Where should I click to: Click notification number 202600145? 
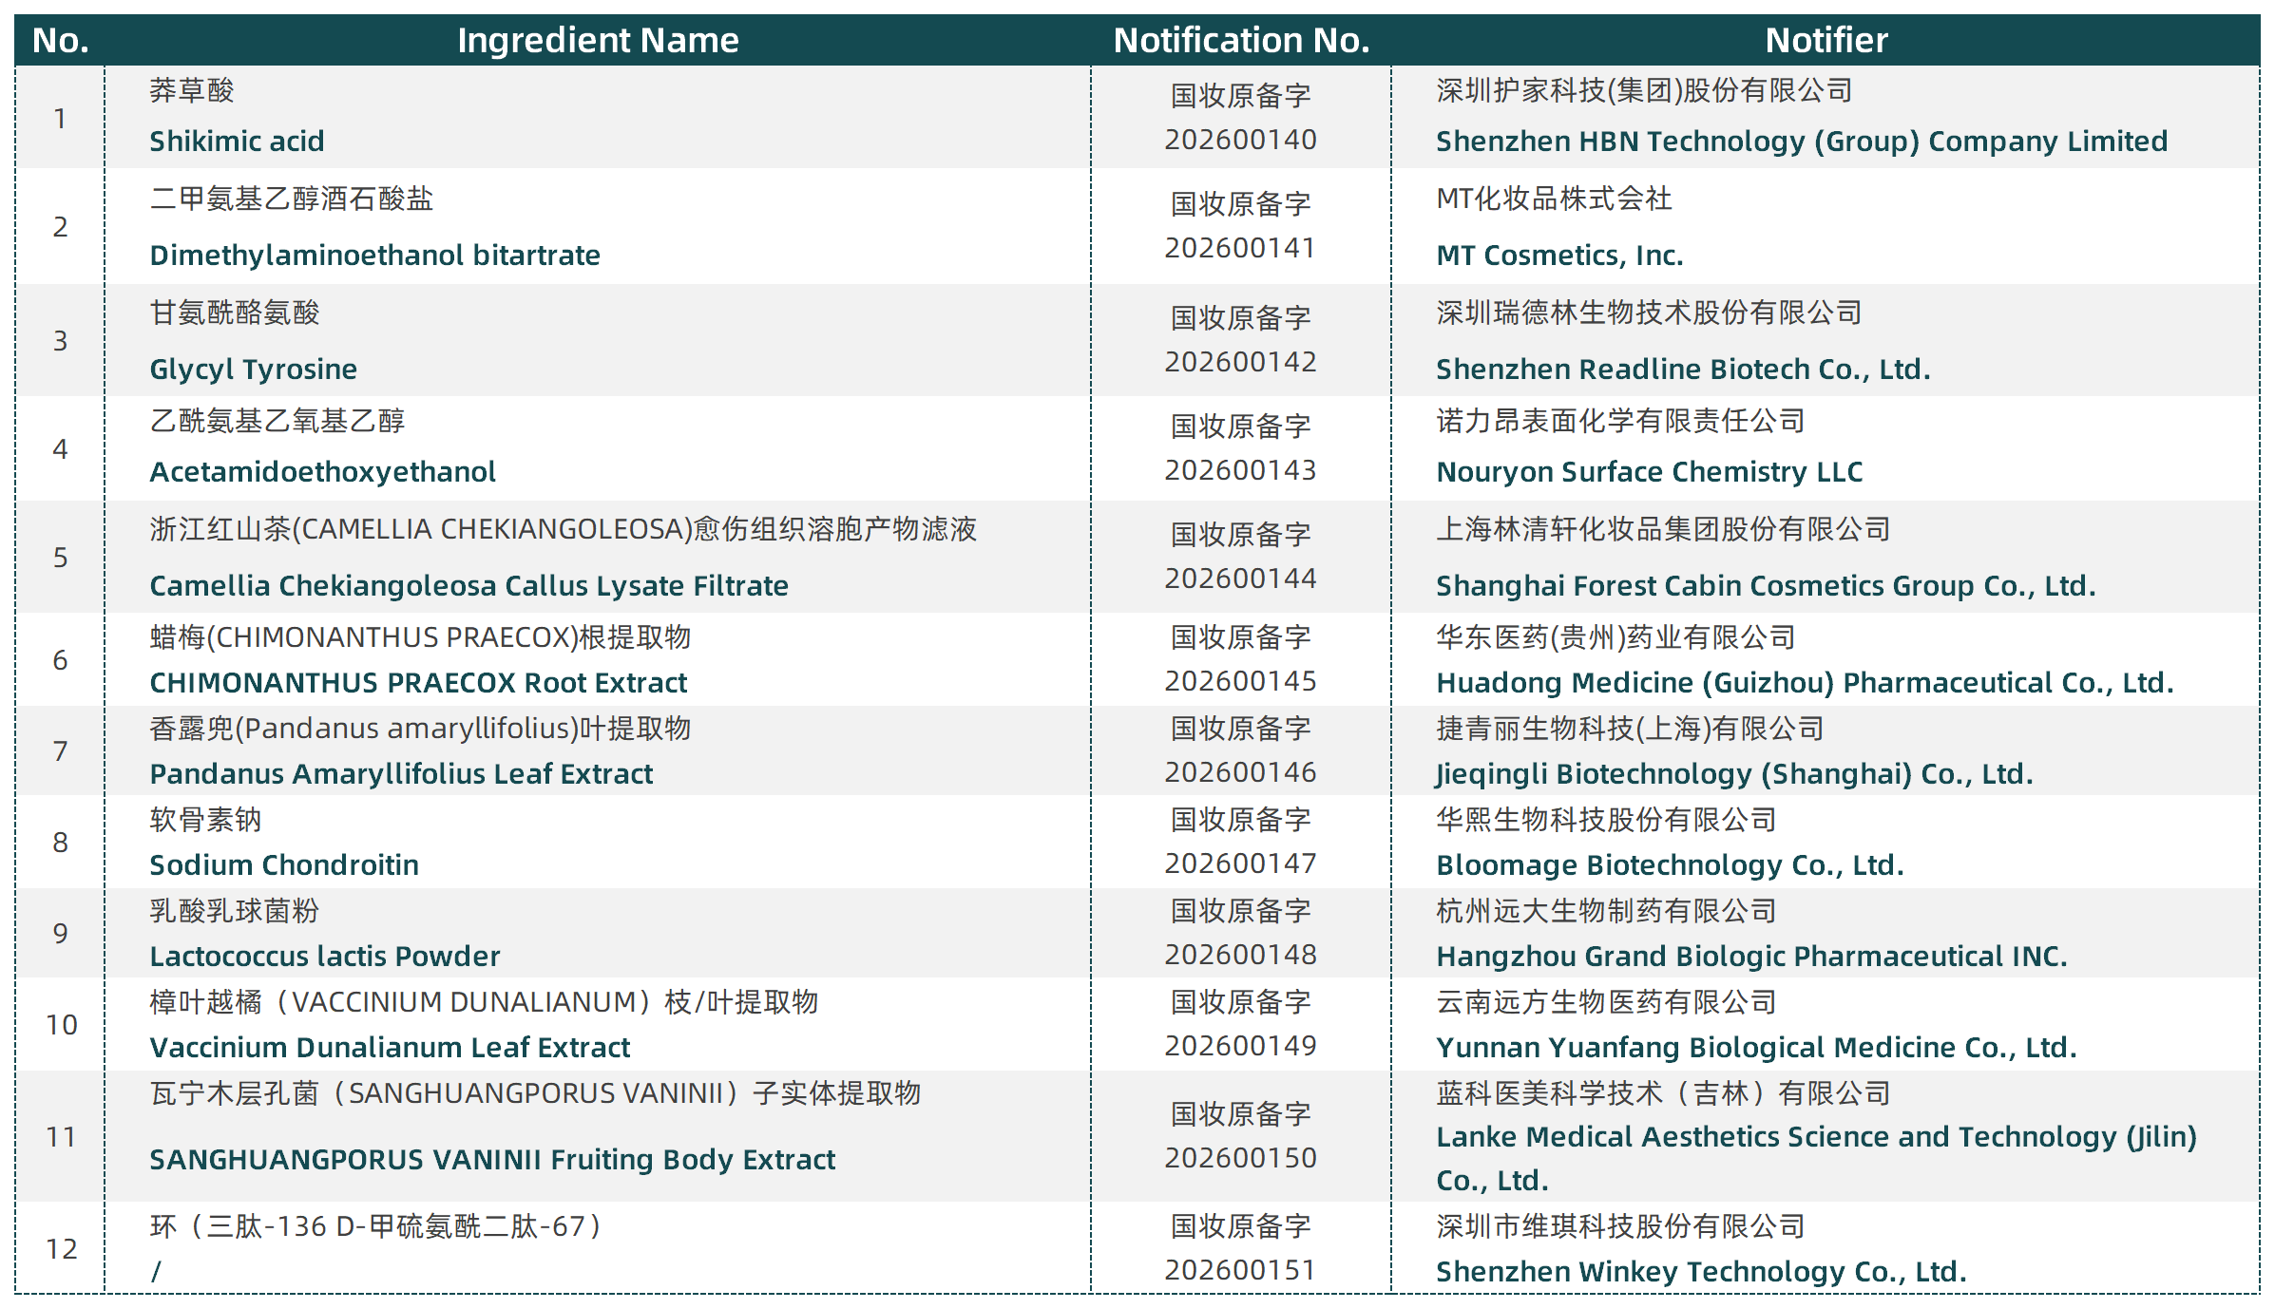click(x=1240, y=681)
